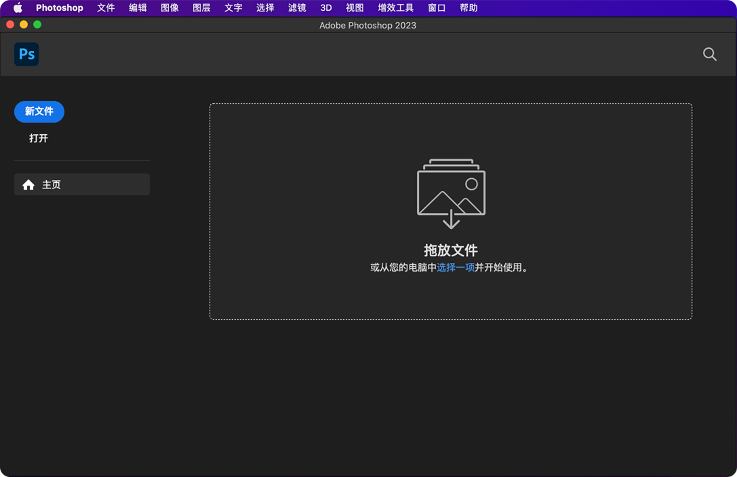
Task: Open the Apple menu
Action: 18,8
